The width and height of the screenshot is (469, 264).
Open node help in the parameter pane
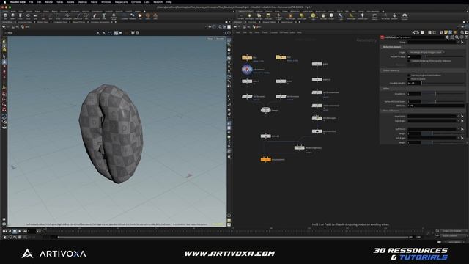(x=466, y=37)
